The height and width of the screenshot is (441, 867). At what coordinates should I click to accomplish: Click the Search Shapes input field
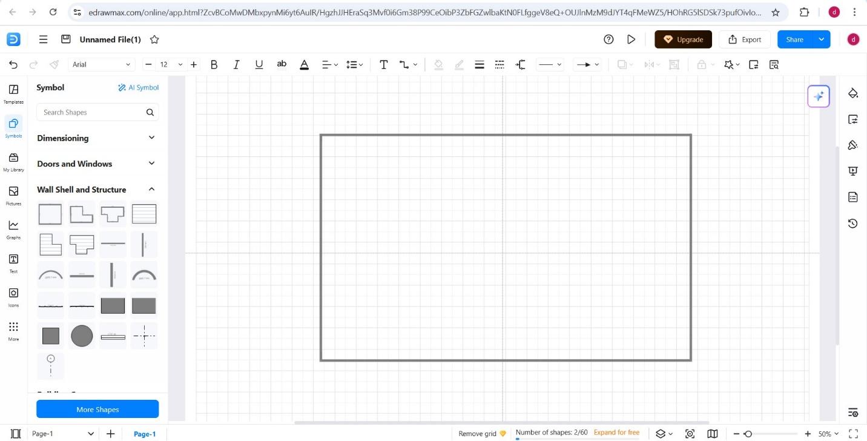[x=97, y=112]
